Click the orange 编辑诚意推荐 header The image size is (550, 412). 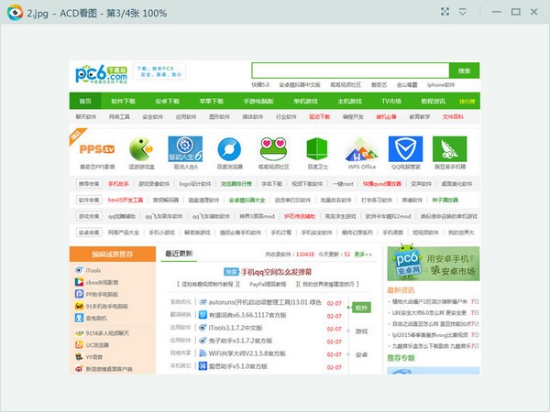click(113, 254)
